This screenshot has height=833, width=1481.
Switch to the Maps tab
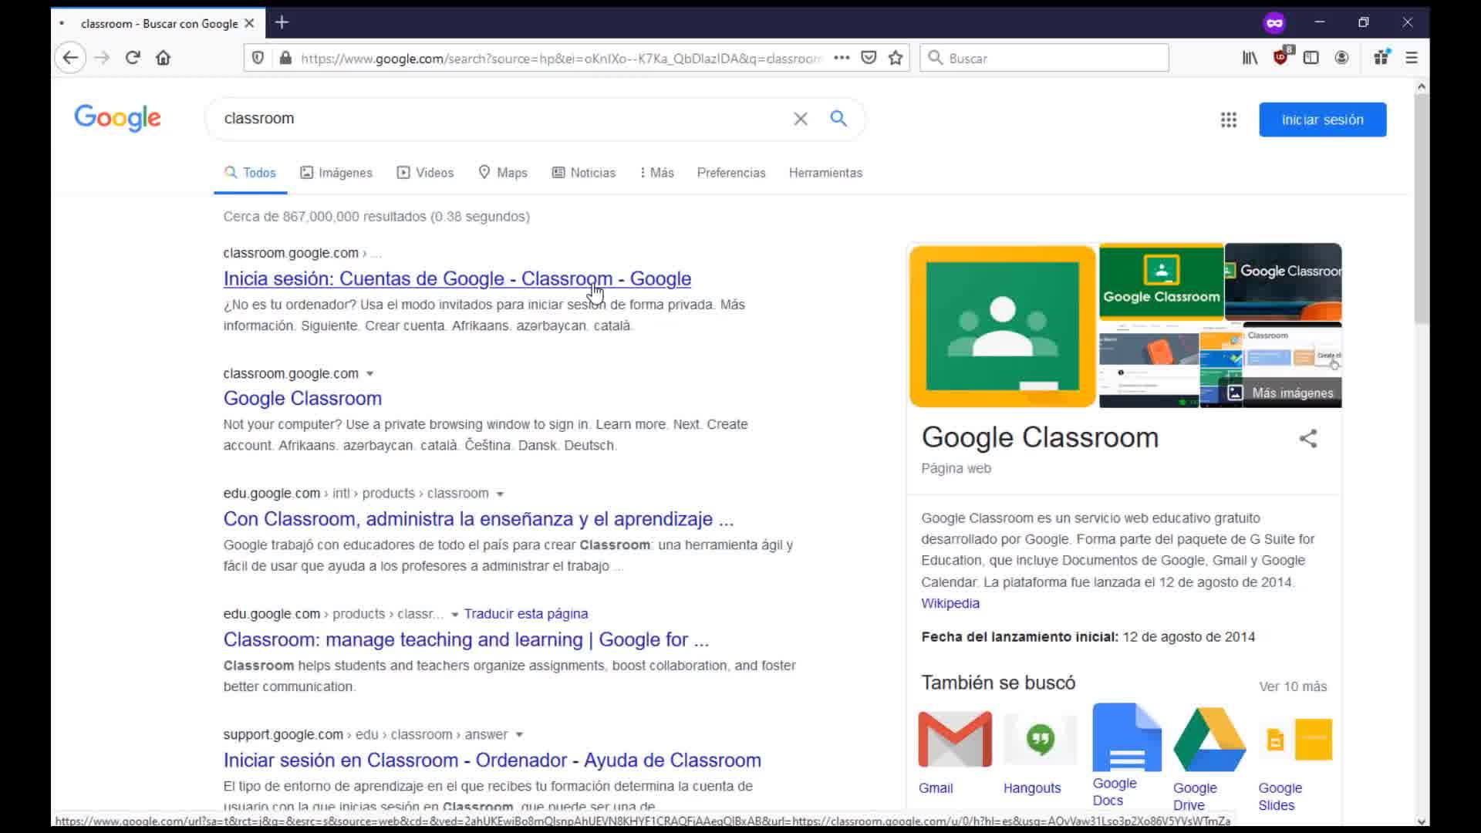point(503,173)
